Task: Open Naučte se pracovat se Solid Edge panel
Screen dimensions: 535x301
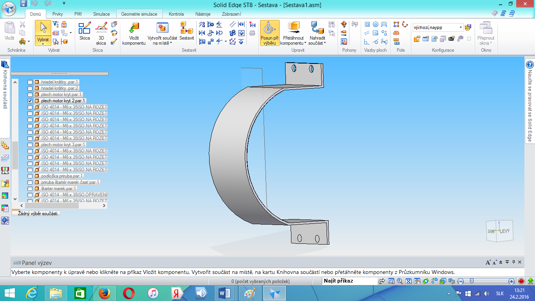Action: pos(530,101)
